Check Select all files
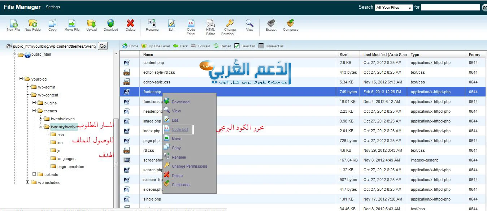The width and height of the screenshot is (487, 211). (x=245, y=46)
